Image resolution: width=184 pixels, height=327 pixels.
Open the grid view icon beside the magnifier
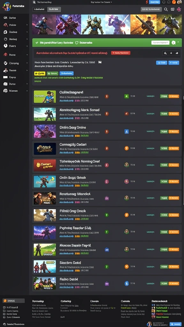tap(172, 9)
